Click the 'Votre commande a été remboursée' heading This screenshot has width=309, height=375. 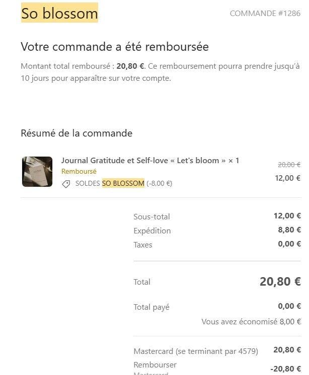pyautogui.click(x=115, y=47)
